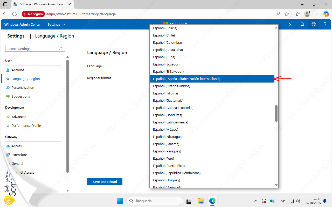
Task: Expand the Settings dropdown in header
Action: coord(56,24)
